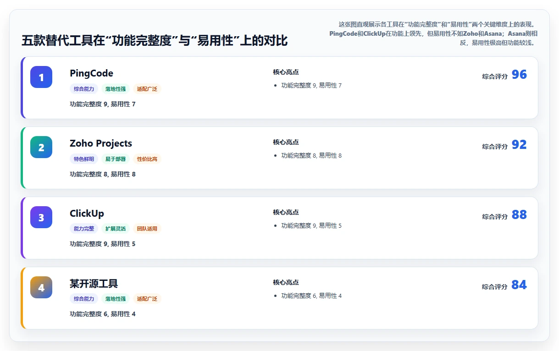The image size is (559, 351).
Task: Click bullet item 功能完整度 9, 易用性 7
Action: pos(311,85)
